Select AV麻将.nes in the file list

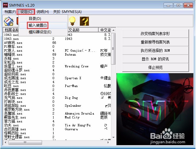(13, 43)
